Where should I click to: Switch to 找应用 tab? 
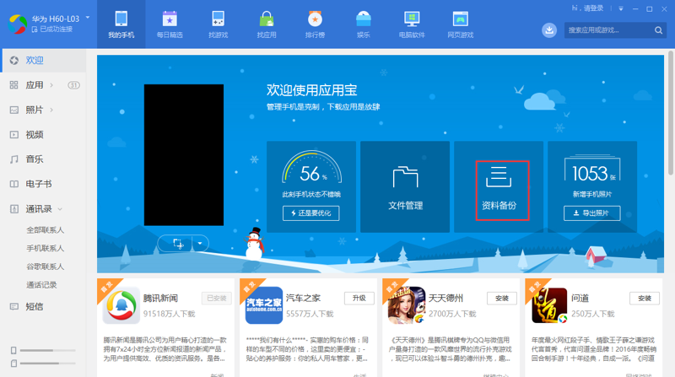click(x=267, y=24)
